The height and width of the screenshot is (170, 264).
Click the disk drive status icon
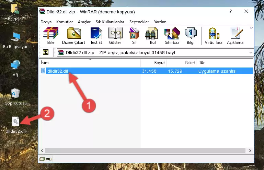pyautogui.click(x=42, y=159)
